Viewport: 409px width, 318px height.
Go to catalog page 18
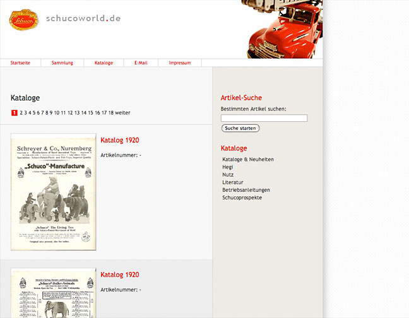111,113
